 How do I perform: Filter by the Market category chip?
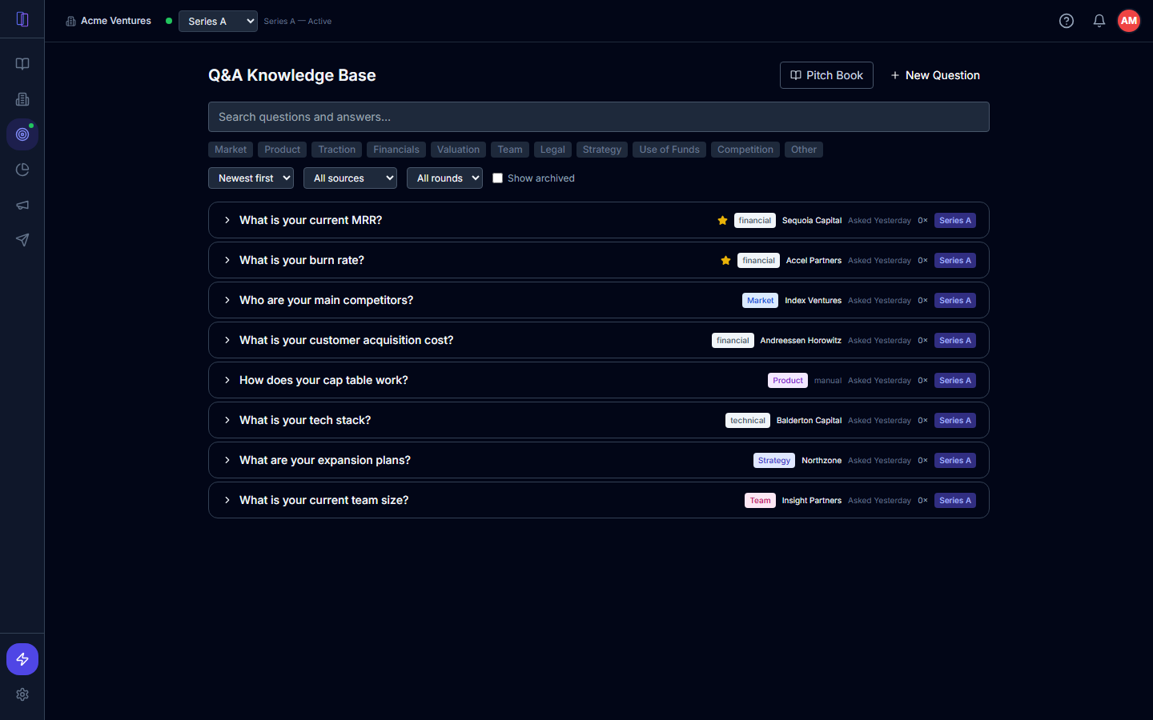pyautogui.click(x=231, y=150)
